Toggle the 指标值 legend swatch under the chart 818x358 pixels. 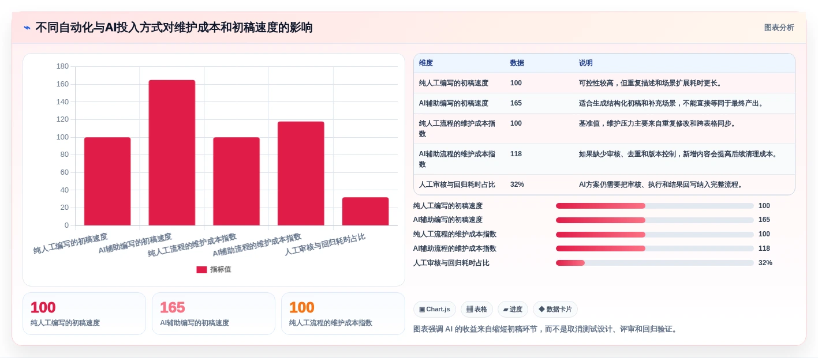click(x=201, y=269)
